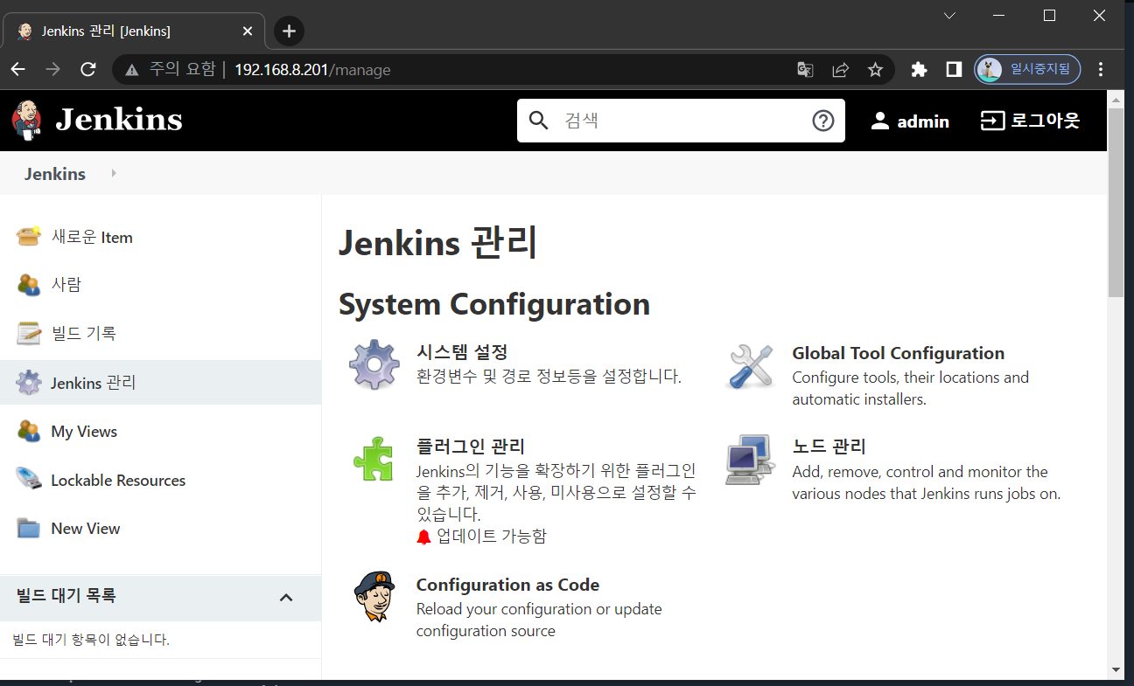This screenshot has height=686, width=1134.
Task: Click the New View folder icon
Action: point(29,529)
